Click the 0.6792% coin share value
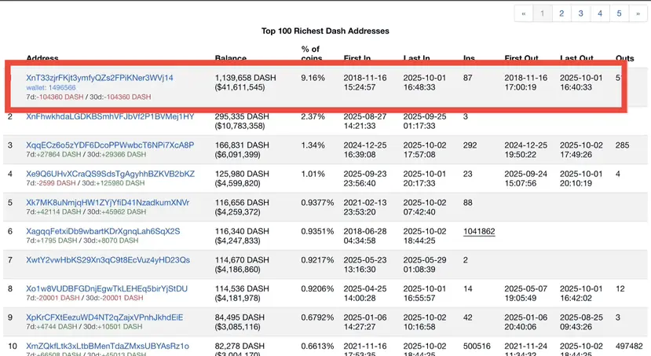 pyautogui.click(x=317, y=317)
